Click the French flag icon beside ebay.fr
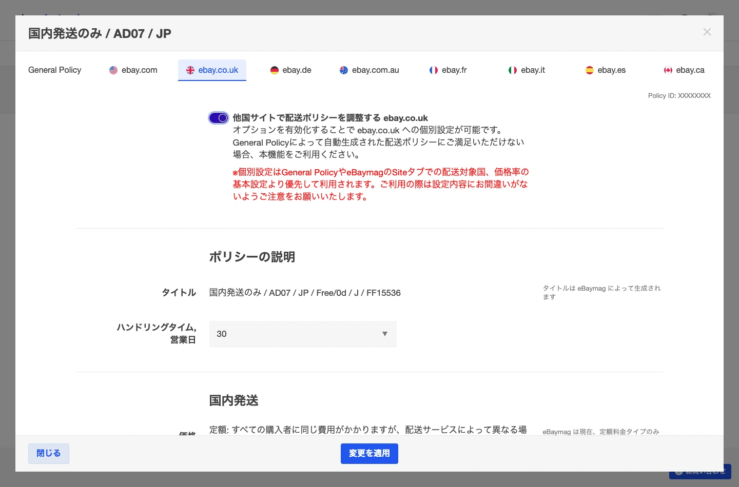This screenshot has width=739, height=487. pyautogui.click(x=434, y=70)
